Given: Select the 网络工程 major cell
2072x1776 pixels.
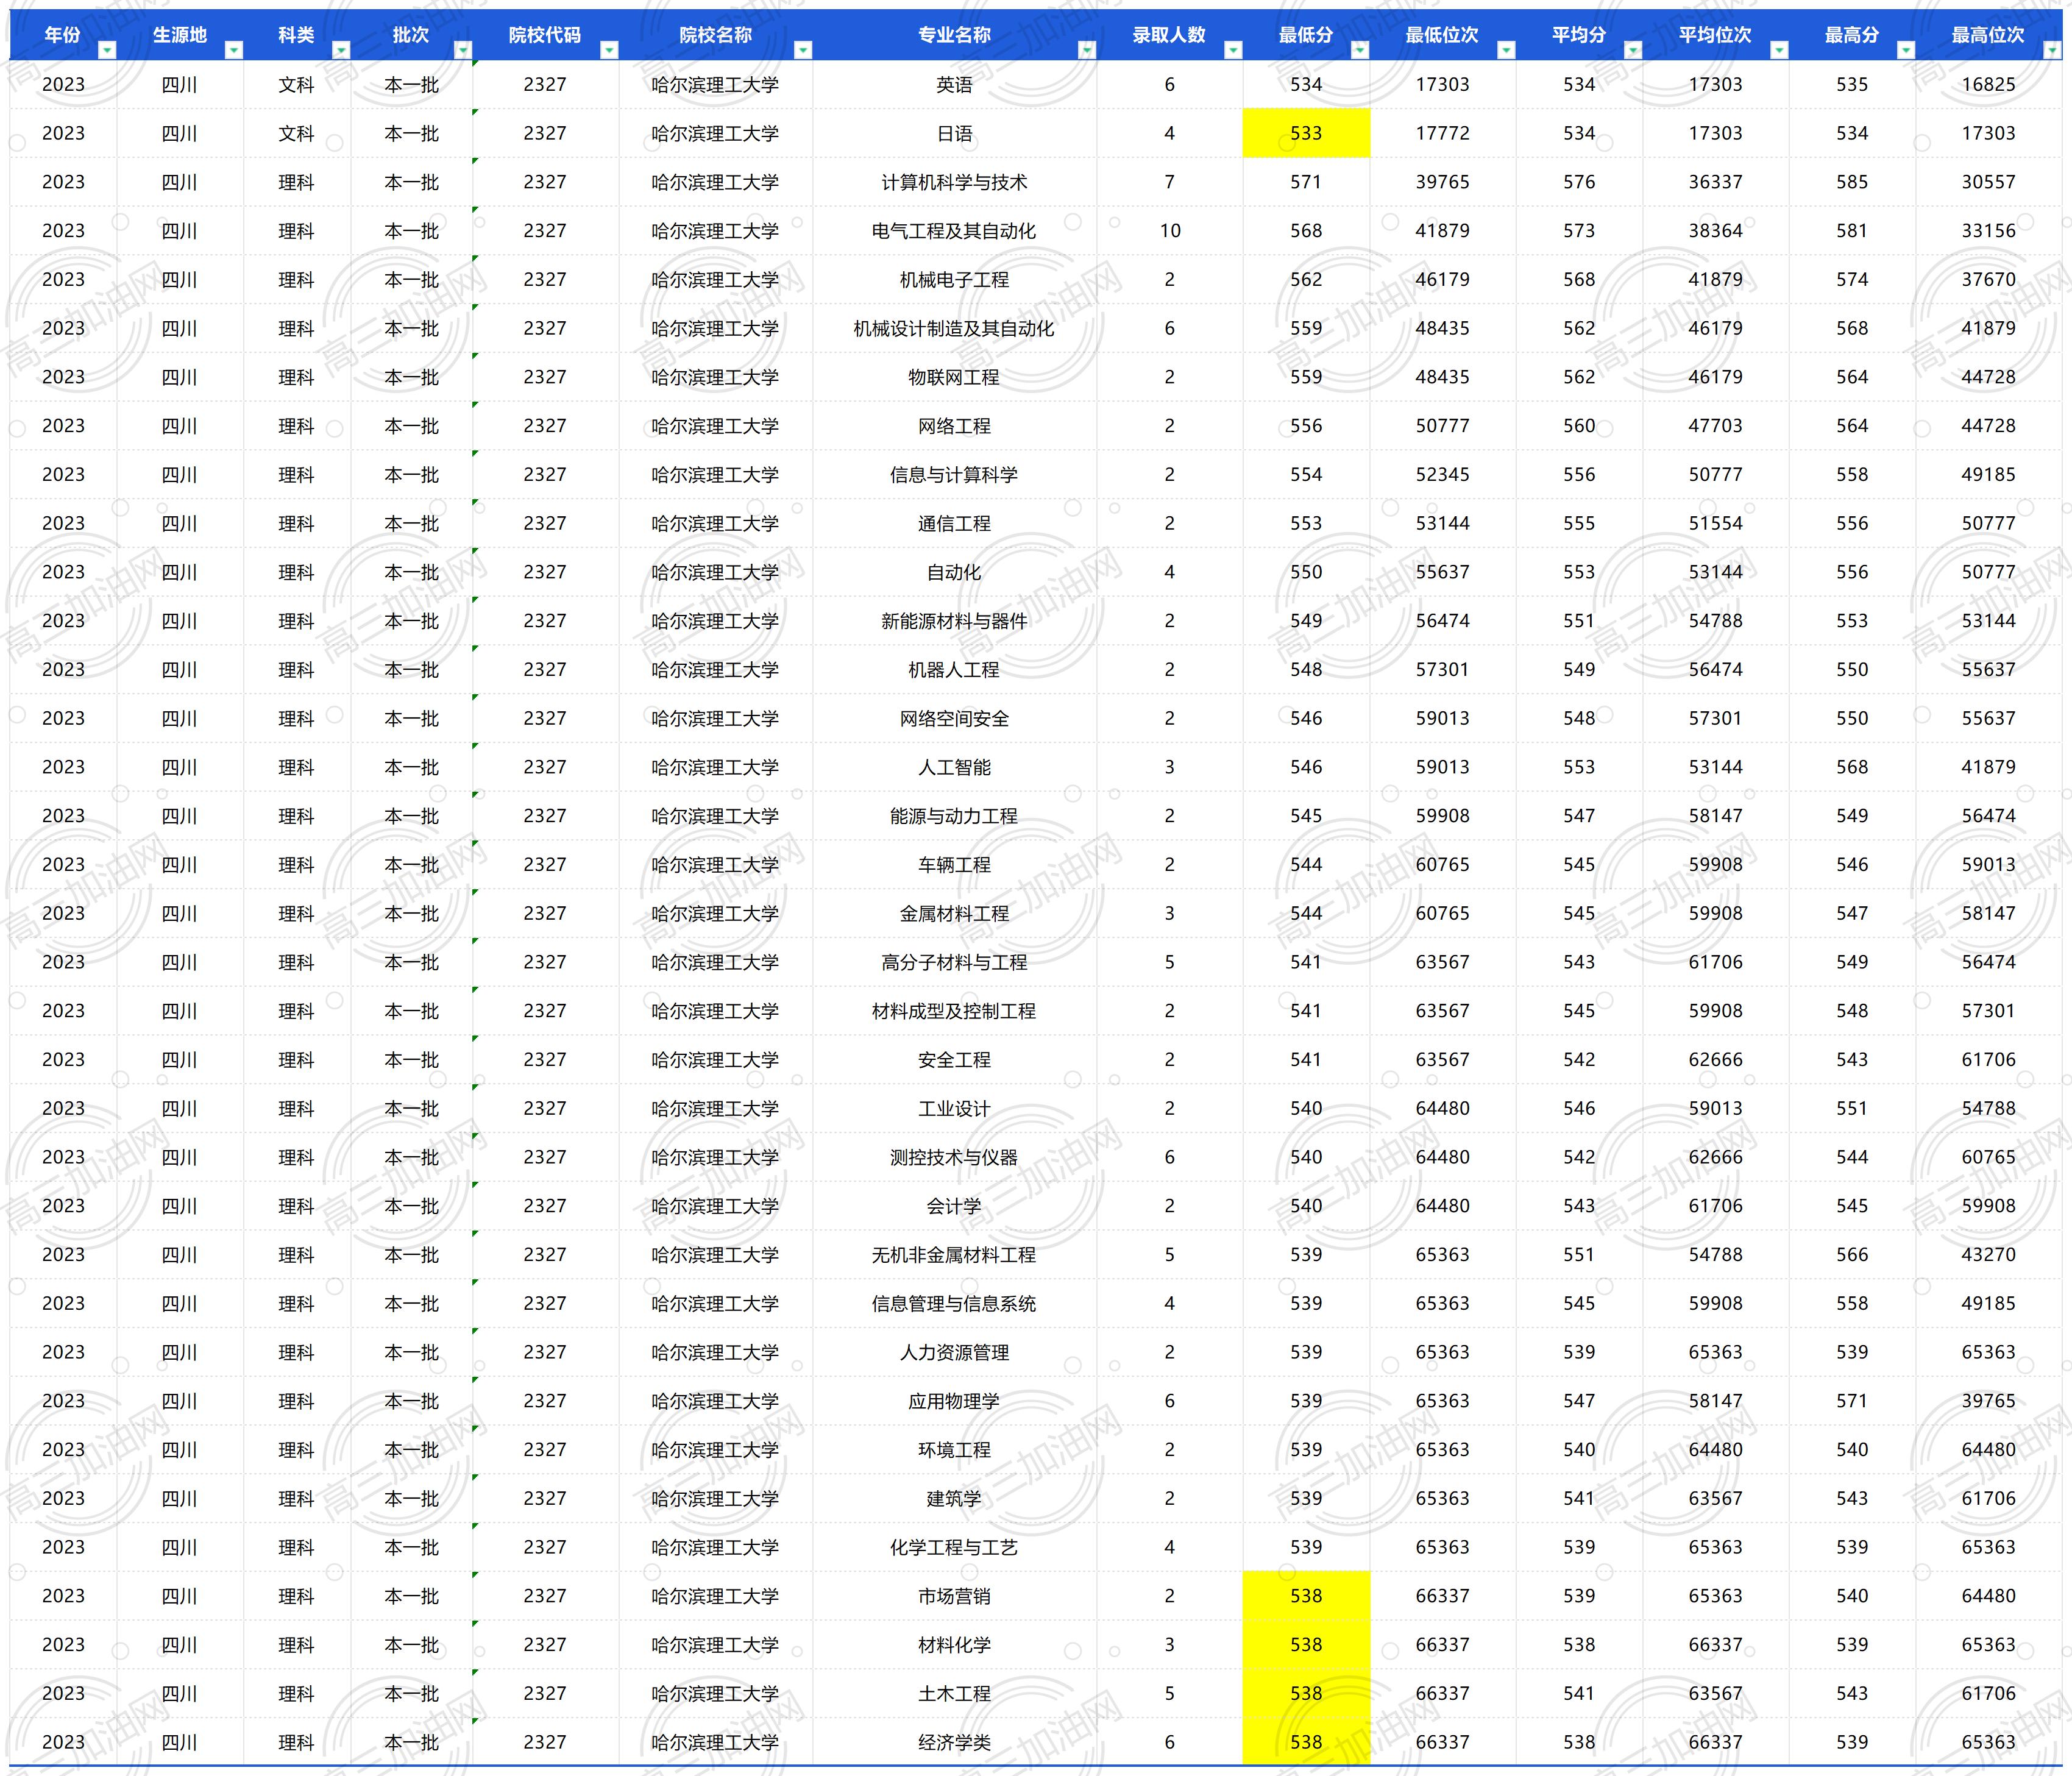Looking at the screenshot, I should click(x=955, y=426).
